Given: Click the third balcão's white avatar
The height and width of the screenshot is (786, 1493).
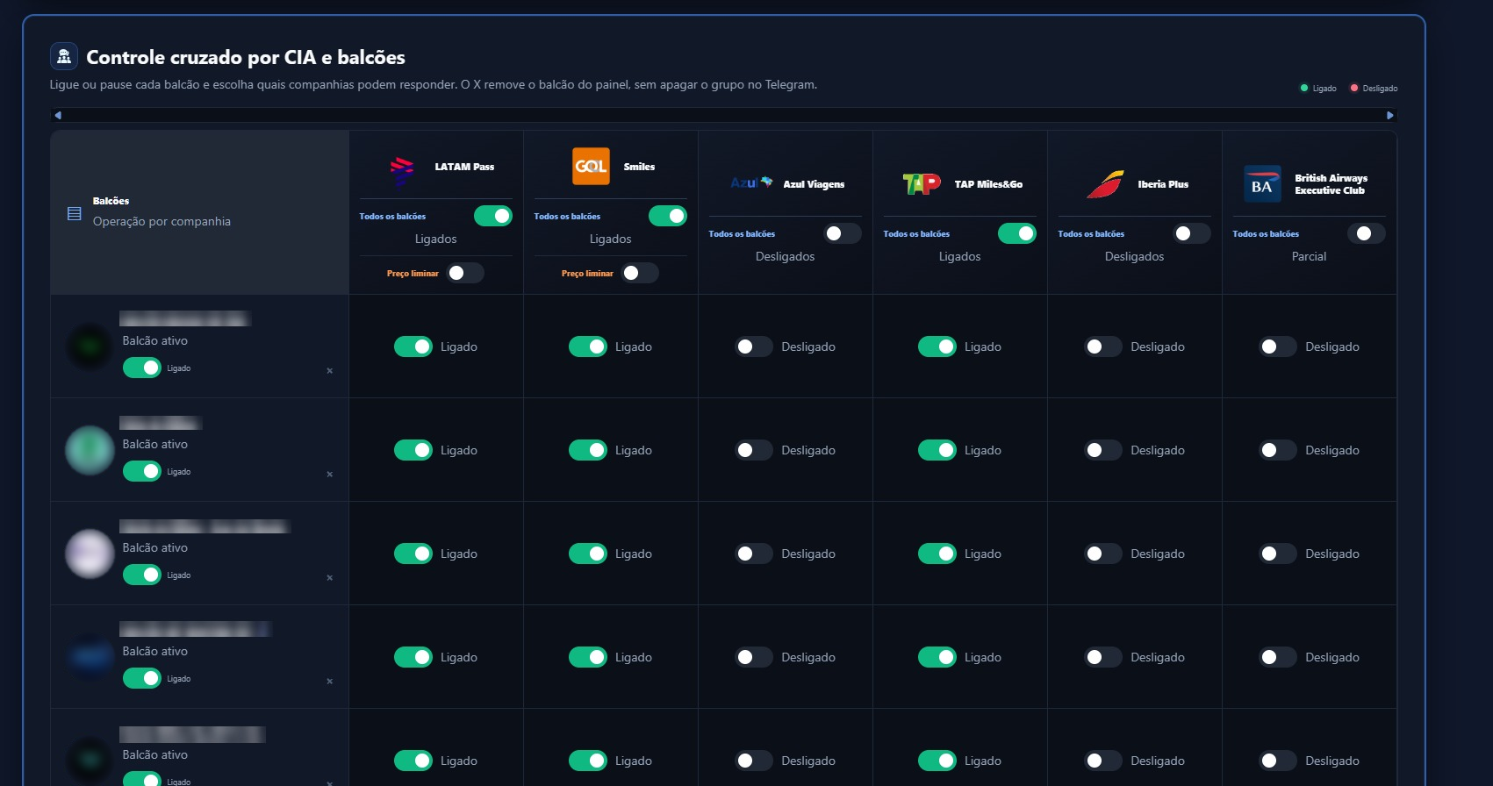Looking at the screenshot, I should [90, 554].
